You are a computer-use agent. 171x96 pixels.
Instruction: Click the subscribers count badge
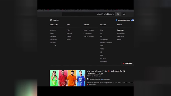click(105, 79)
